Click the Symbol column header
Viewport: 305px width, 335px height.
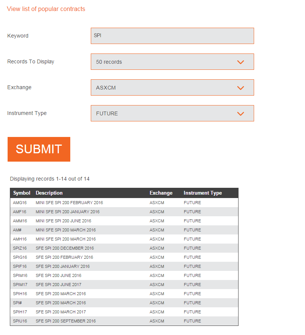(22, 193)
